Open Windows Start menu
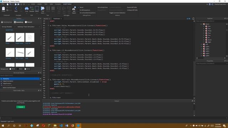This screenshot has height=128, width=228. tap(3, 126)
